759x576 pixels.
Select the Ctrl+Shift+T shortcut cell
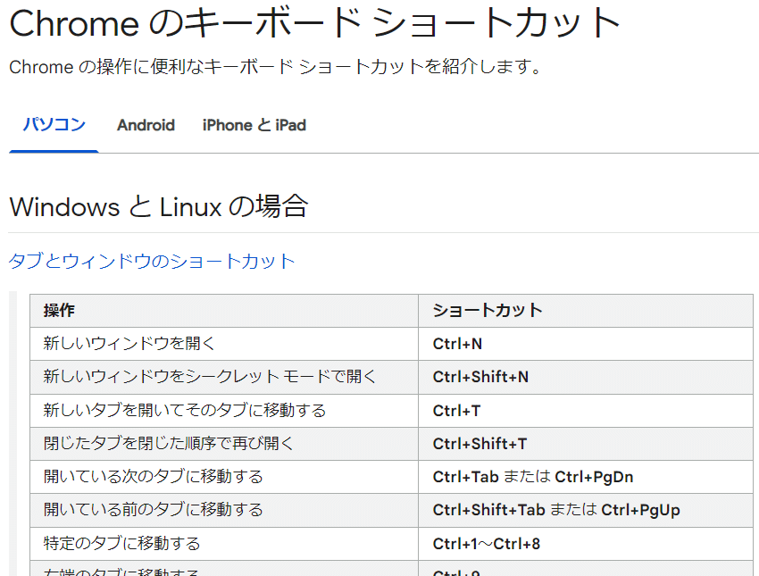click(586, 444)
